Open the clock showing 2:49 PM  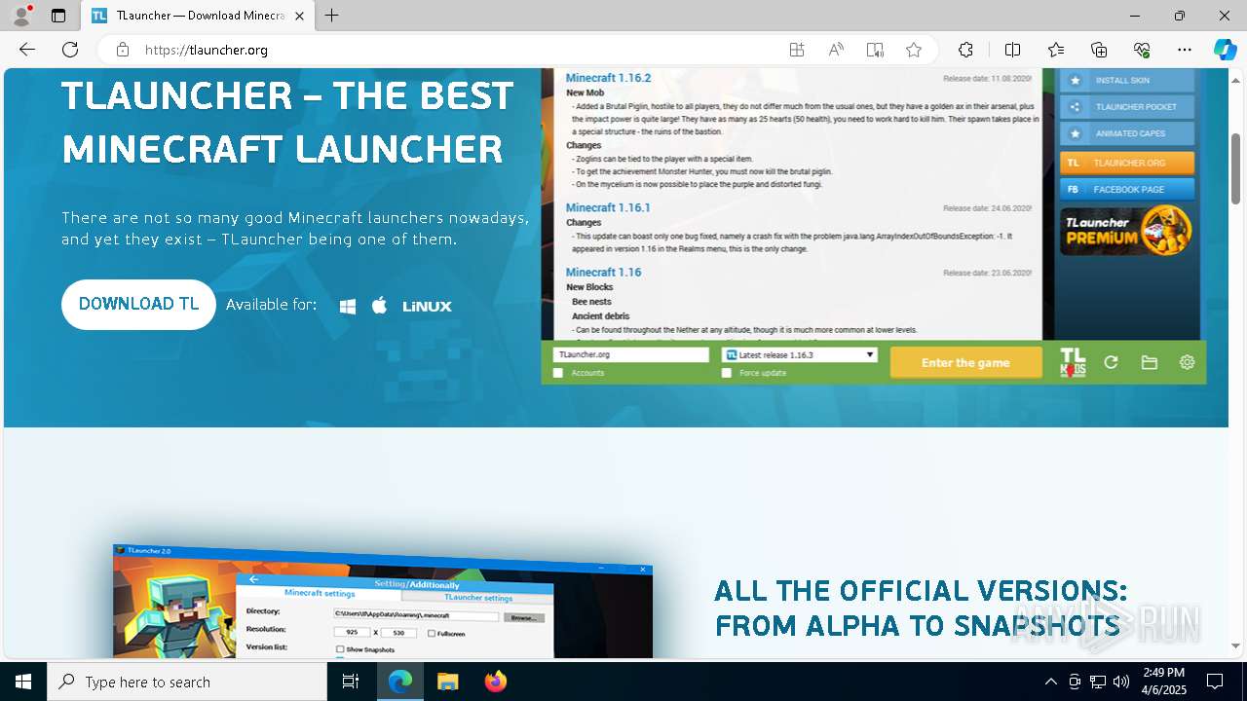tap(1163, 682)
